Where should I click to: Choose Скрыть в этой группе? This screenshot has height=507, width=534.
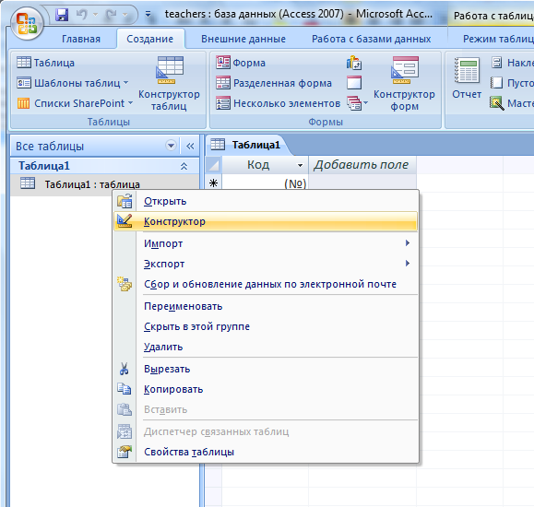tap(265, 326)
